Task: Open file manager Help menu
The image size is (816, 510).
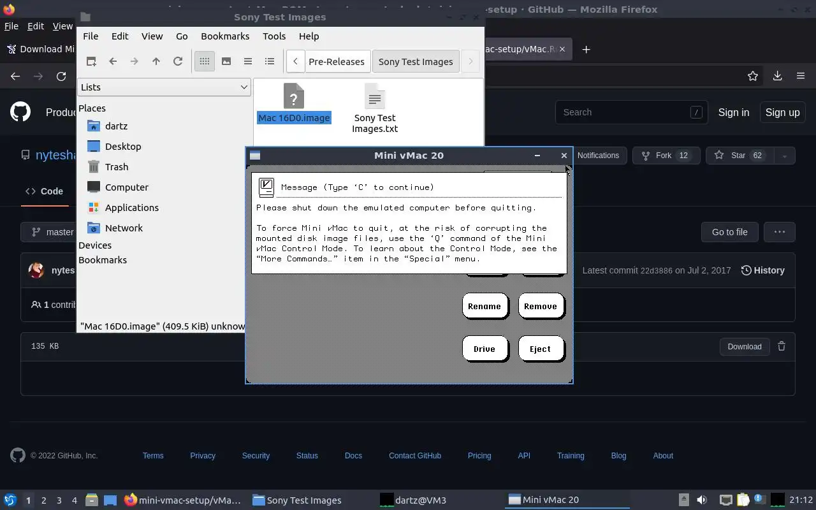Action: (x=309, y=36)
